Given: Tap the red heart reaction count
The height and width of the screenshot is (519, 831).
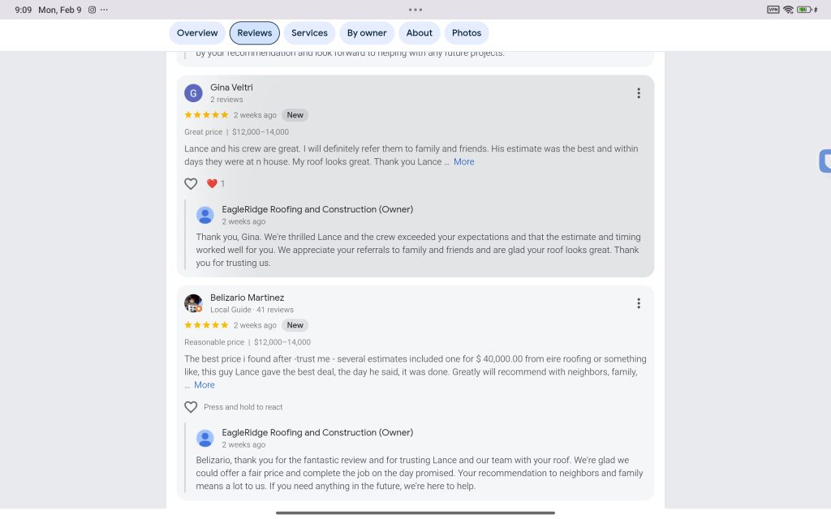Looking at the screenshot, I should (216, 184).
